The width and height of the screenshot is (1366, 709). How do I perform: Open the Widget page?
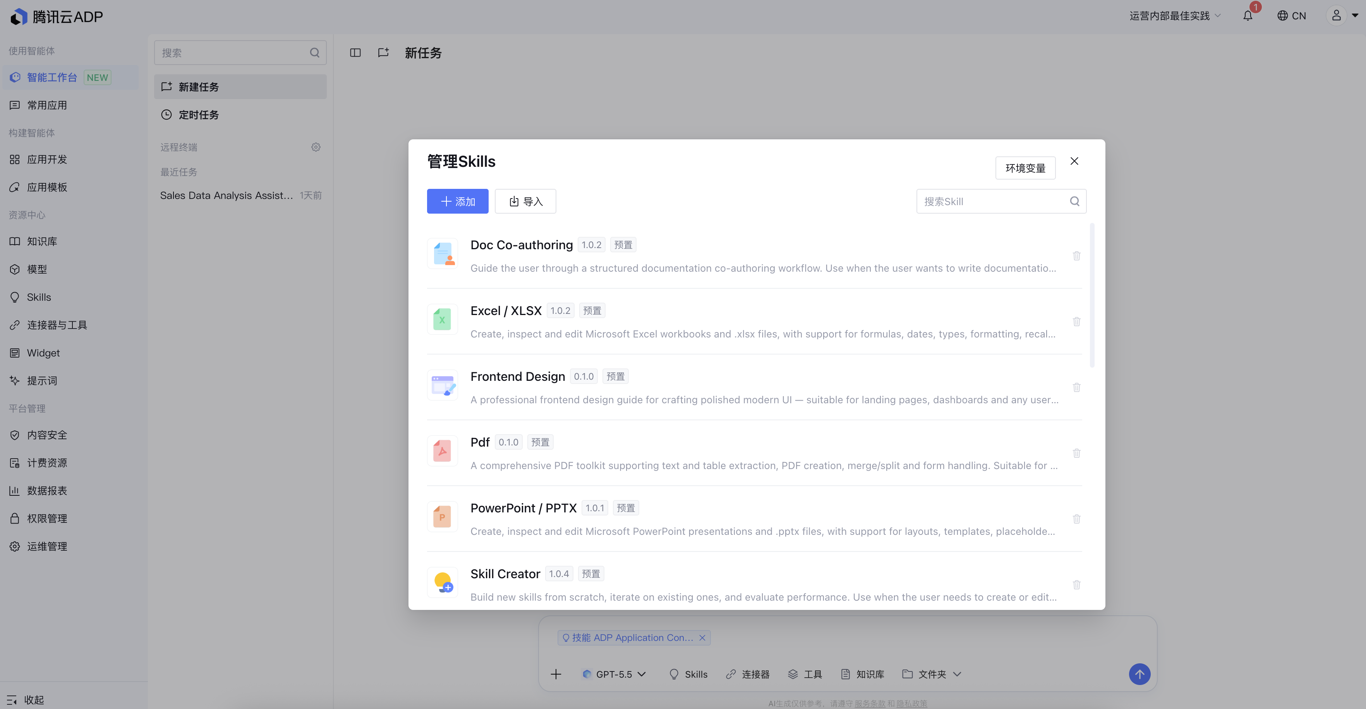point(70,353)
